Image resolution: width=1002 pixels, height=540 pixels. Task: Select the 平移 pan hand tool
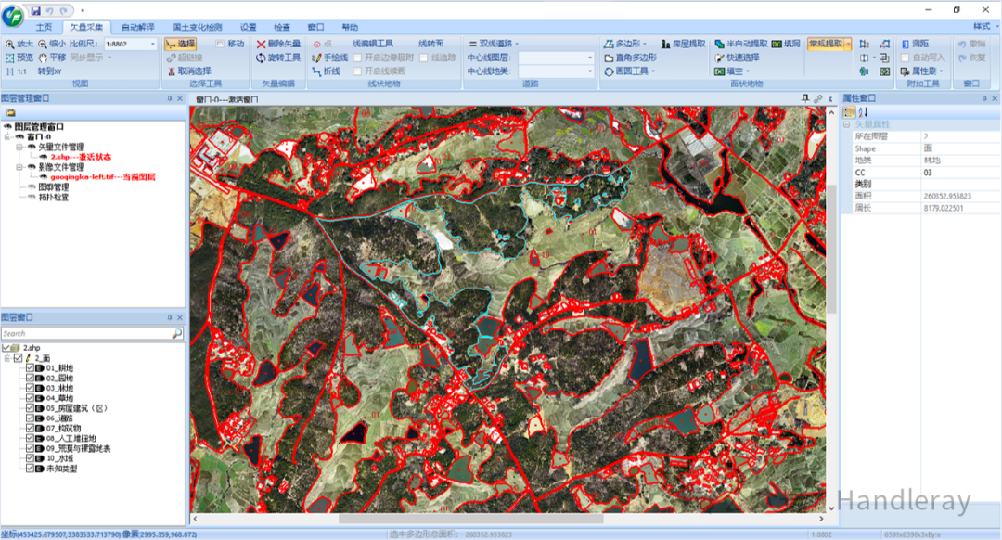(x=50, y=58)
